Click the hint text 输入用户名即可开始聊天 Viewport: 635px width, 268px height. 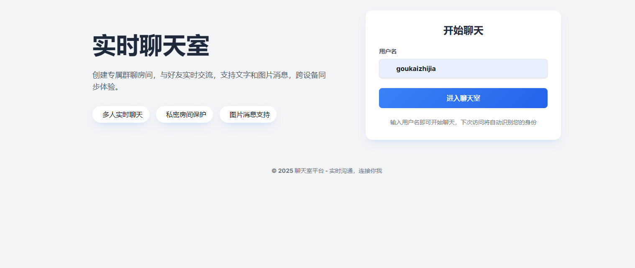point(422,122)
